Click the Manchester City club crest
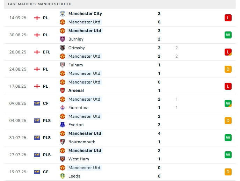 (63, 14)
